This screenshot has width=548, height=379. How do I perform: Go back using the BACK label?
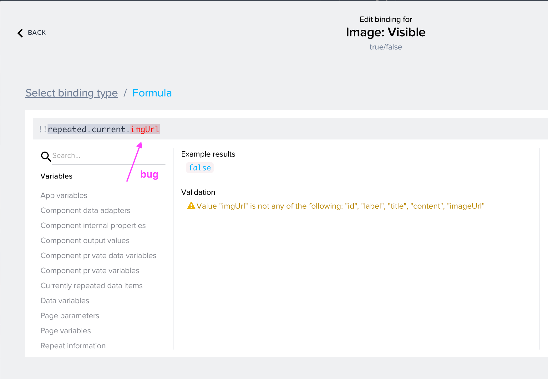click(37, 33)
